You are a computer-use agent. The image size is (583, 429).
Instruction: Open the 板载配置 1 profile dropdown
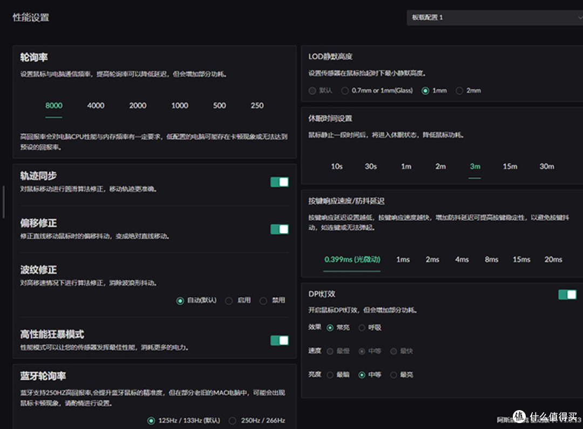(x=495, y=17)
